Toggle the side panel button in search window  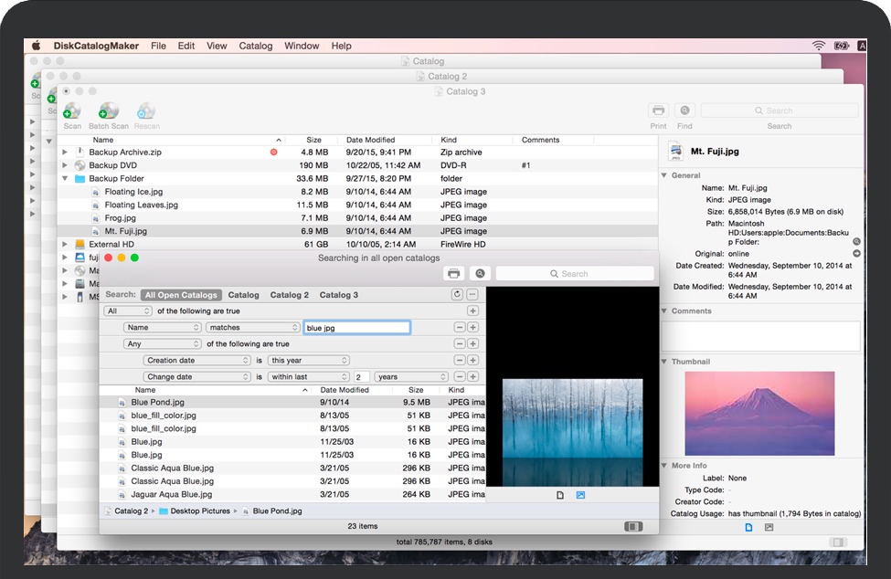point(632,526)
